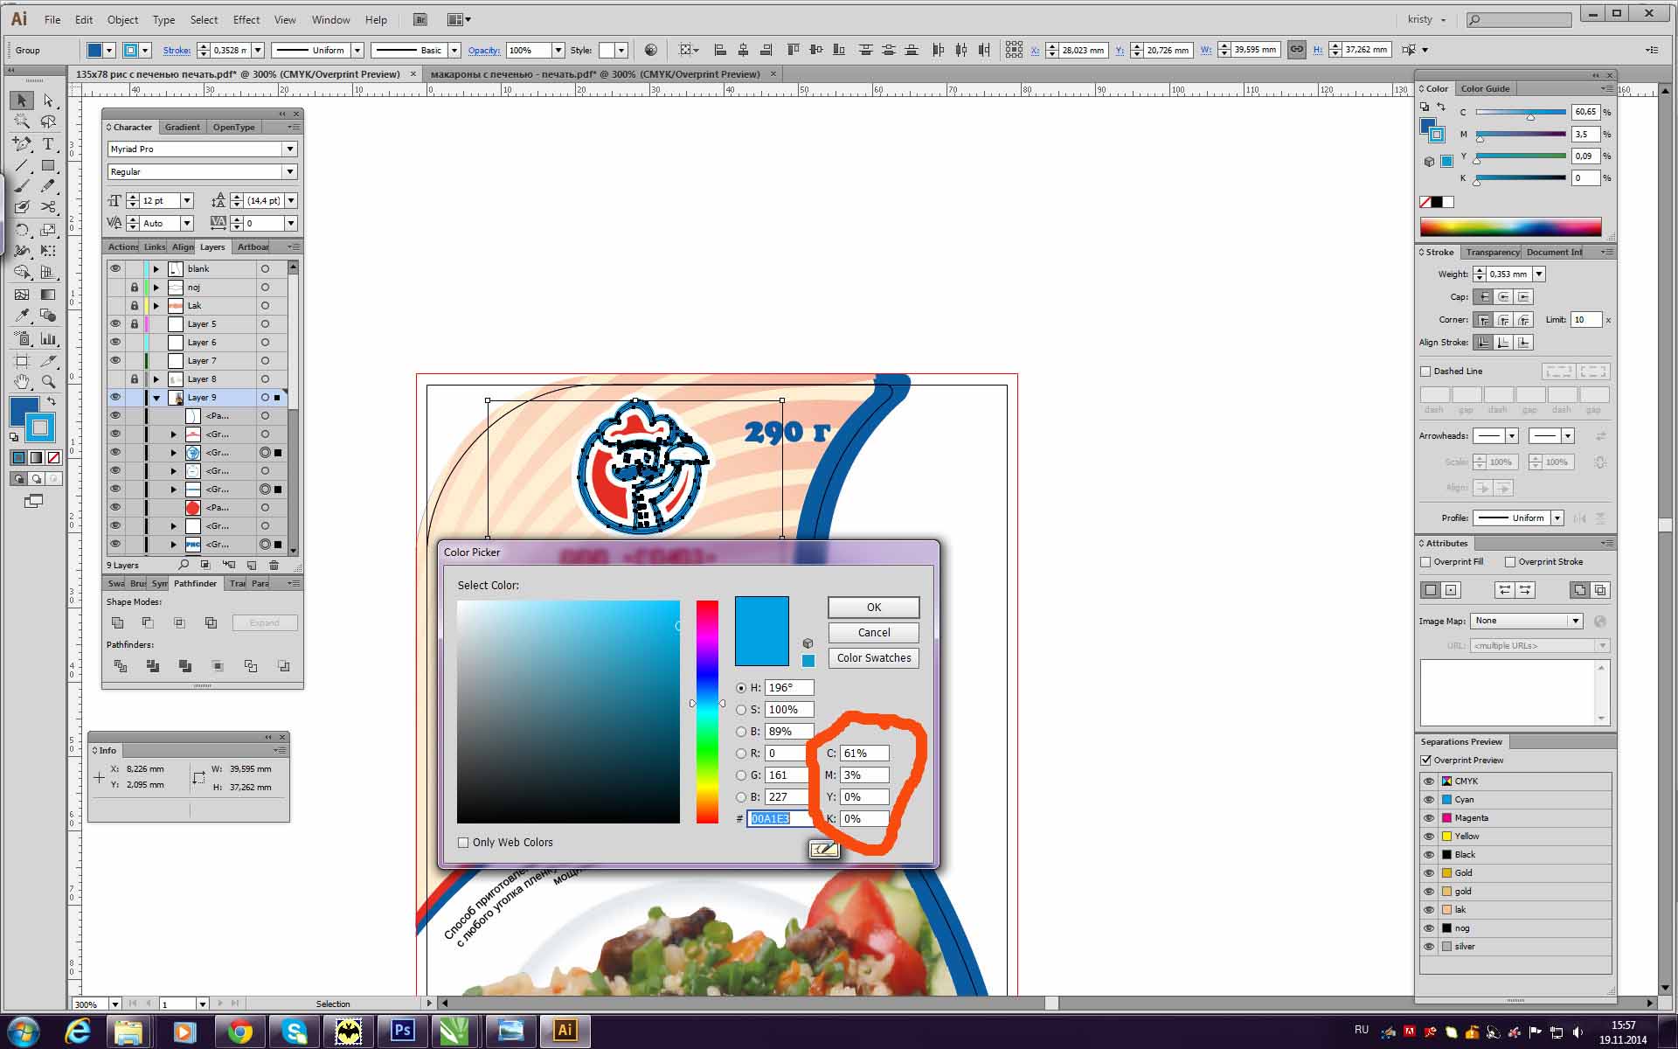Screen dimensions: 1678x1049
Task: Toggle Gold separation visibility eye
Action: (1429, 873)
